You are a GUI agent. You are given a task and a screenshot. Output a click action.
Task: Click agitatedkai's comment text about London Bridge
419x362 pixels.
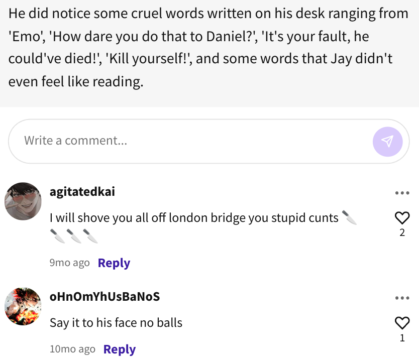tap(194, 218)
